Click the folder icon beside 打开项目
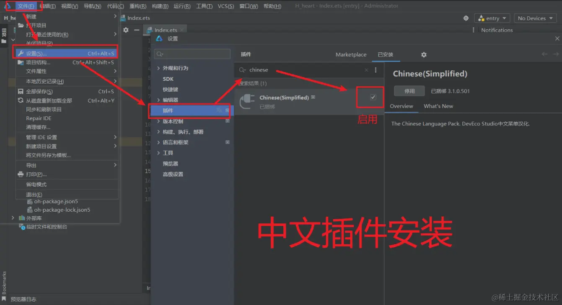The image size is (562, 305). 21,26
